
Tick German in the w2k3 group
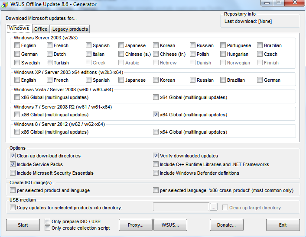(x=17, y=54)
